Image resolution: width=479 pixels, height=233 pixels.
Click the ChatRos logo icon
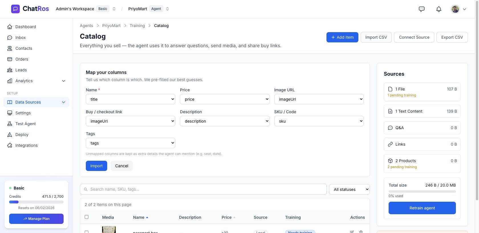tap(15, 9)
